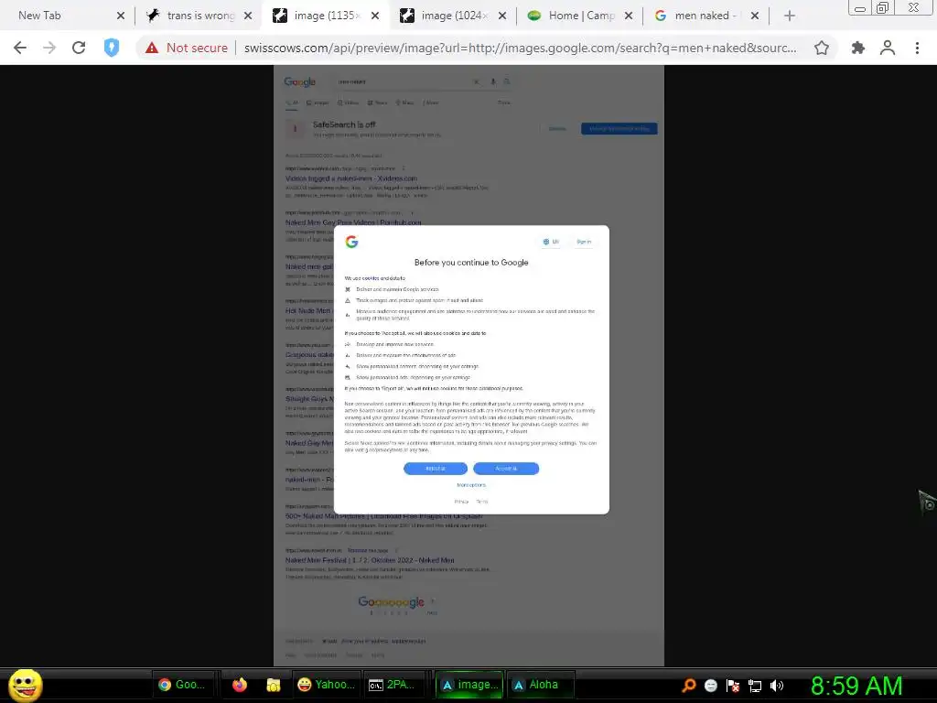
Task: Close the 'trans is wrong' tab
Action: (x=248, y=16)
